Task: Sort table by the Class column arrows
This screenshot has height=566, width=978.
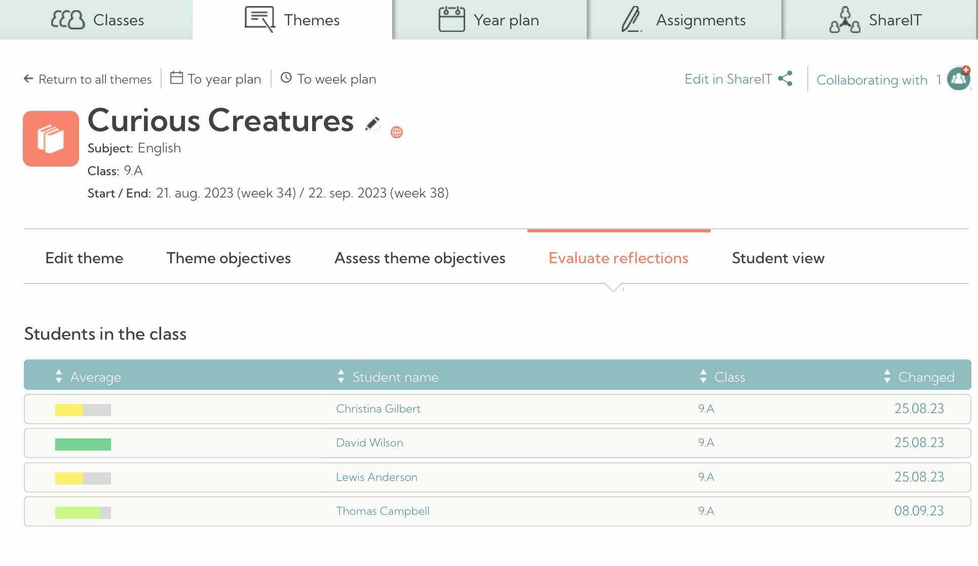Action: (x=703, y=377)
